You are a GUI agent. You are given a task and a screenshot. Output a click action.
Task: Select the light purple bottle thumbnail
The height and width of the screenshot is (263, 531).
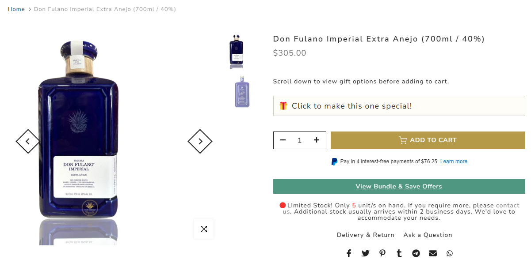[x=242, y=92]
